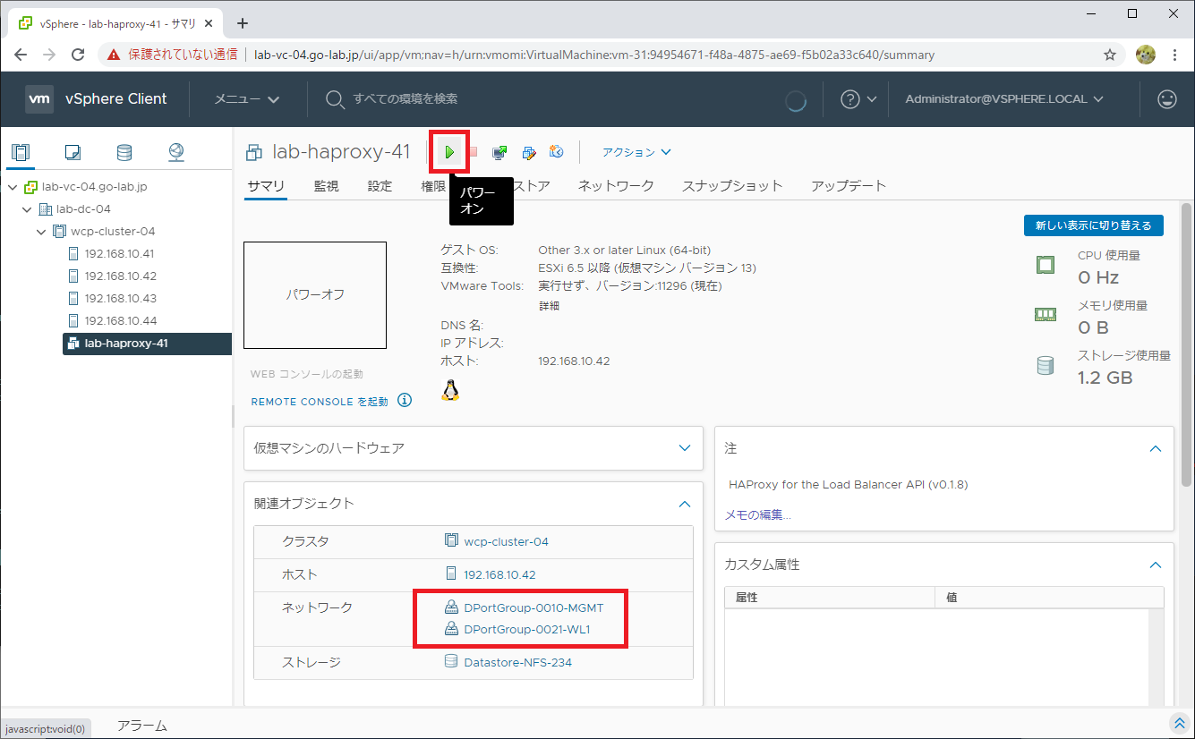Open Chrome's three-dot menu
Image resolution: width=1195 pixels, height=739 pixels.
click(x=1174, y=55)
